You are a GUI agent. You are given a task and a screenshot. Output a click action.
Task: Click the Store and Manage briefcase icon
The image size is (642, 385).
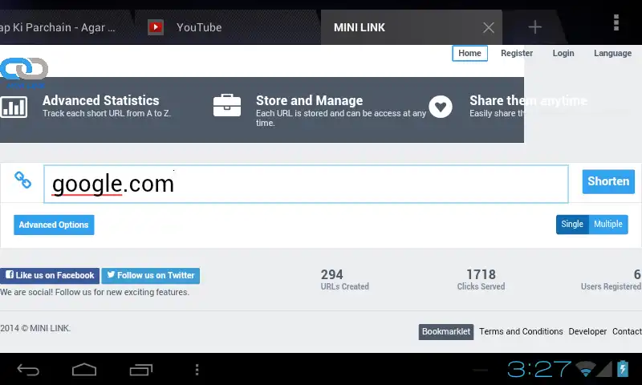tap(227, 106)
